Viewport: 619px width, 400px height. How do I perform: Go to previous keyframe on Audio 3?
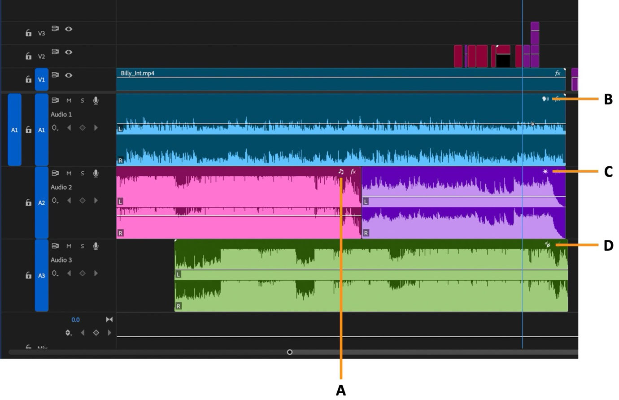tap(68, 274)
